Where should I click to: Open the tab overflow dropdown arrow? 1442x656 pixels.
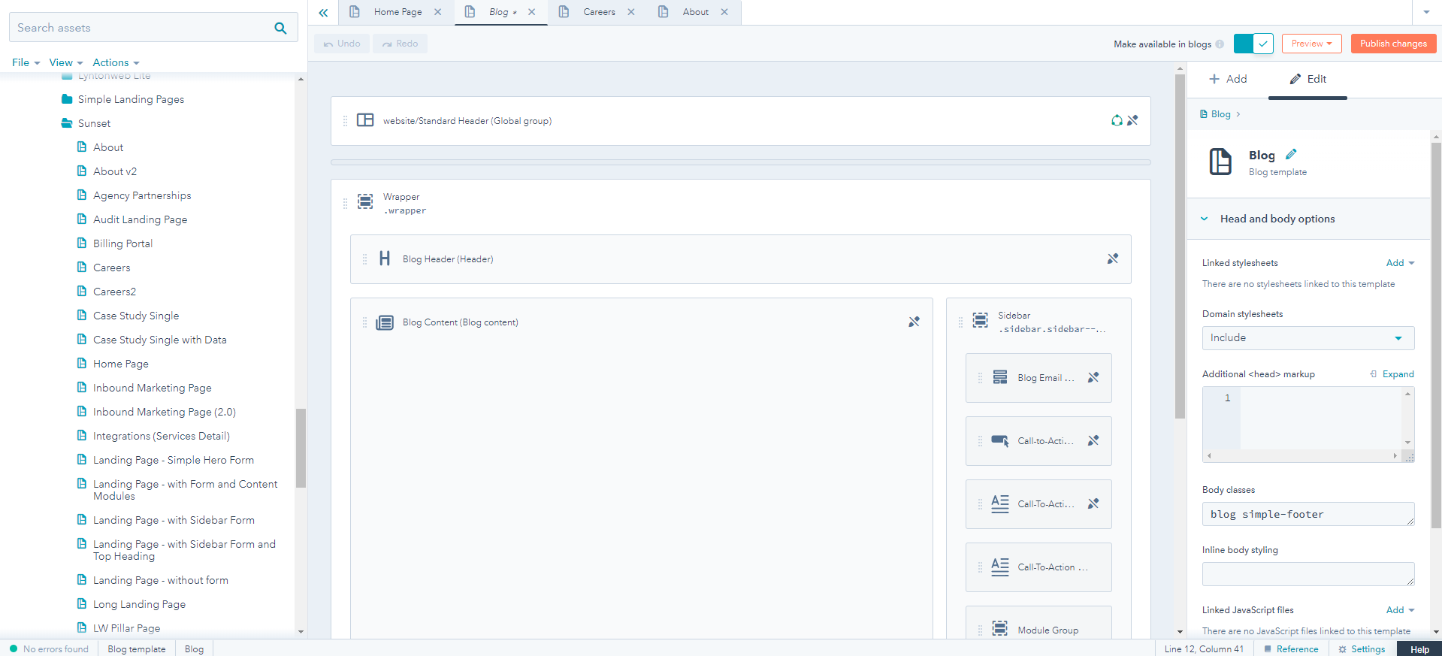(1426, 12)
